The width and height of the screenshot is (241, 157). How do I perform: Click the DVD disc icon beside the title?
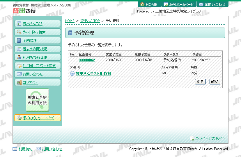tap(72, 74)
